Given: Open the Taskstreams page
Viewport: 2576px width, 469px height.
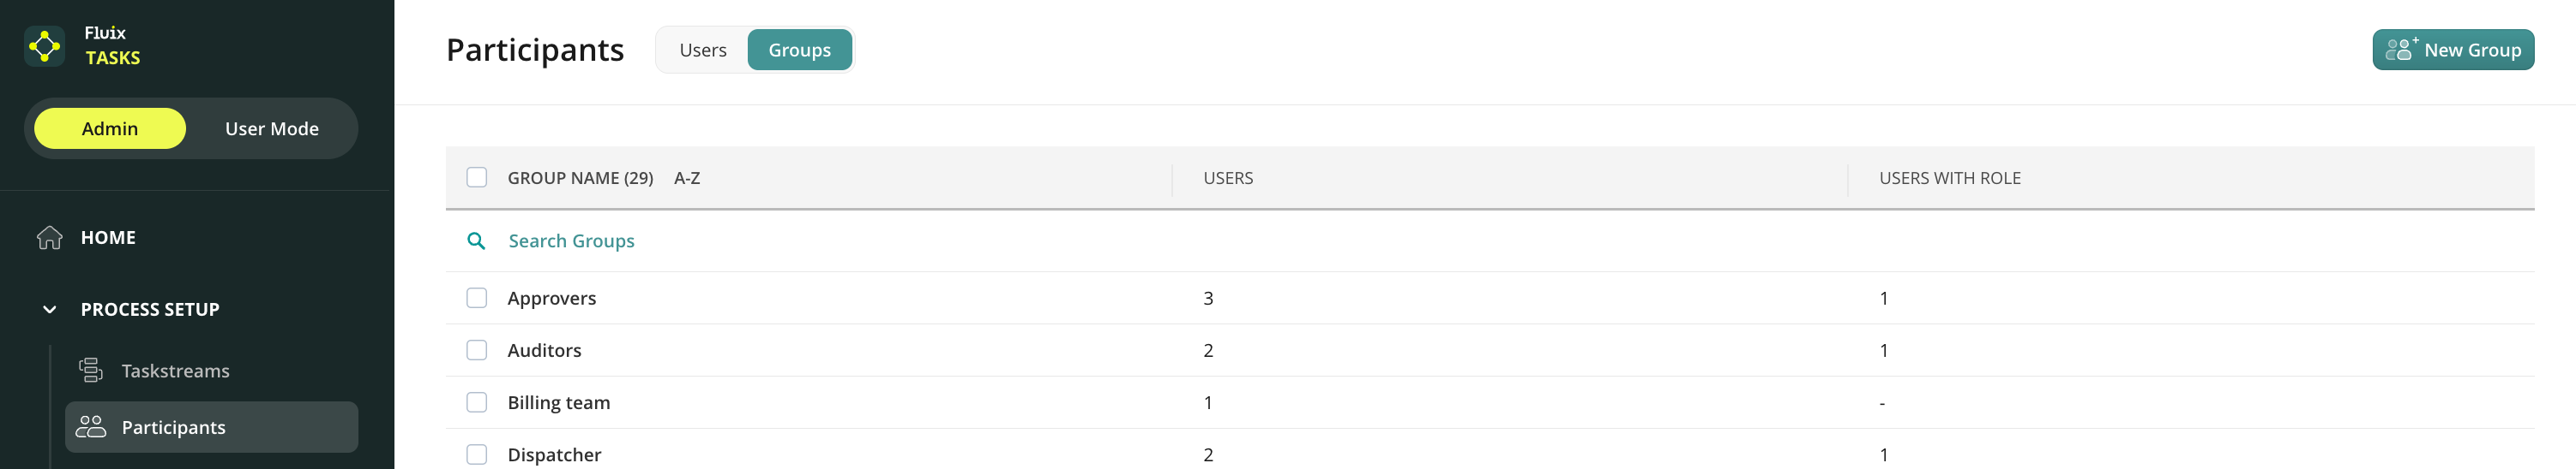Looking at the screenshot, I should 175,371.
